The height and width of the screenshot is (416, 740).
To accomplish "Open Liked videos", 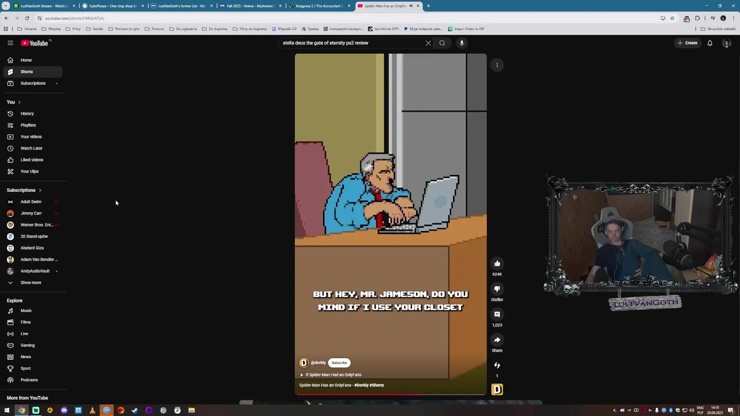I will click(32, 160).
